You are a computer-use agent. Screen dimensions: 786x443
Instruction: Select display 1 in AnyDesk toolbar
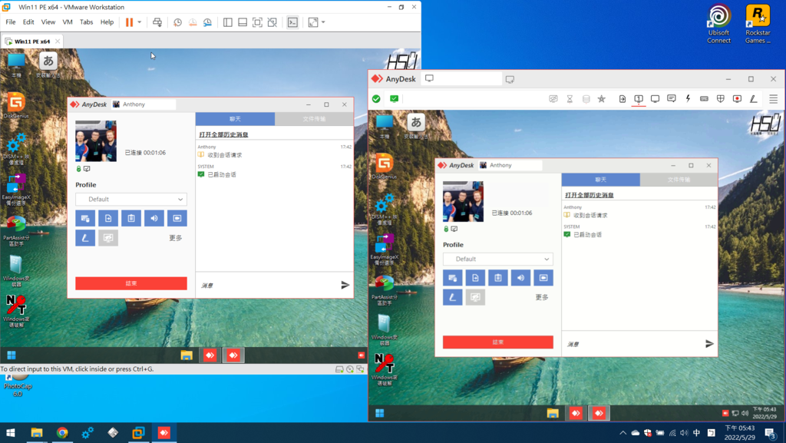pyautogui.click(x=639, y=99)
